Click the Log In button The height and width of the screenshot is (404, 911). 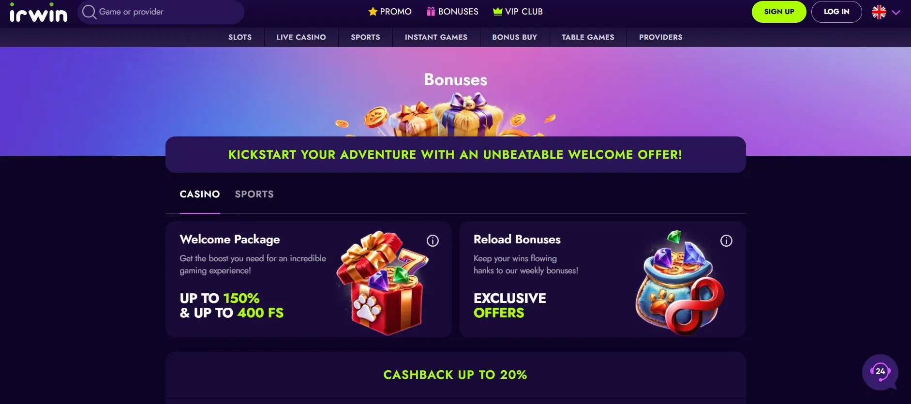click(836, 12)
